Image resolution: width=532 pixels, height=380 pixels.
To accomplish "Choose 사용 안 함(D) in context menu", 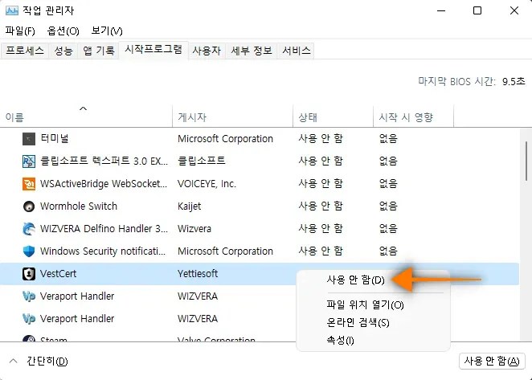I will [355, 280].
